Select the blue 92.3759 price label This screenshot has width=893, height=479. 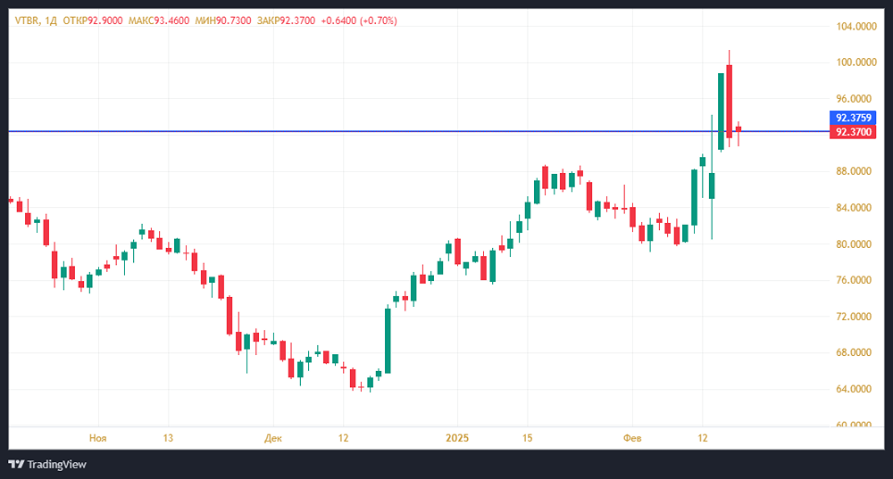pos(853,118)
